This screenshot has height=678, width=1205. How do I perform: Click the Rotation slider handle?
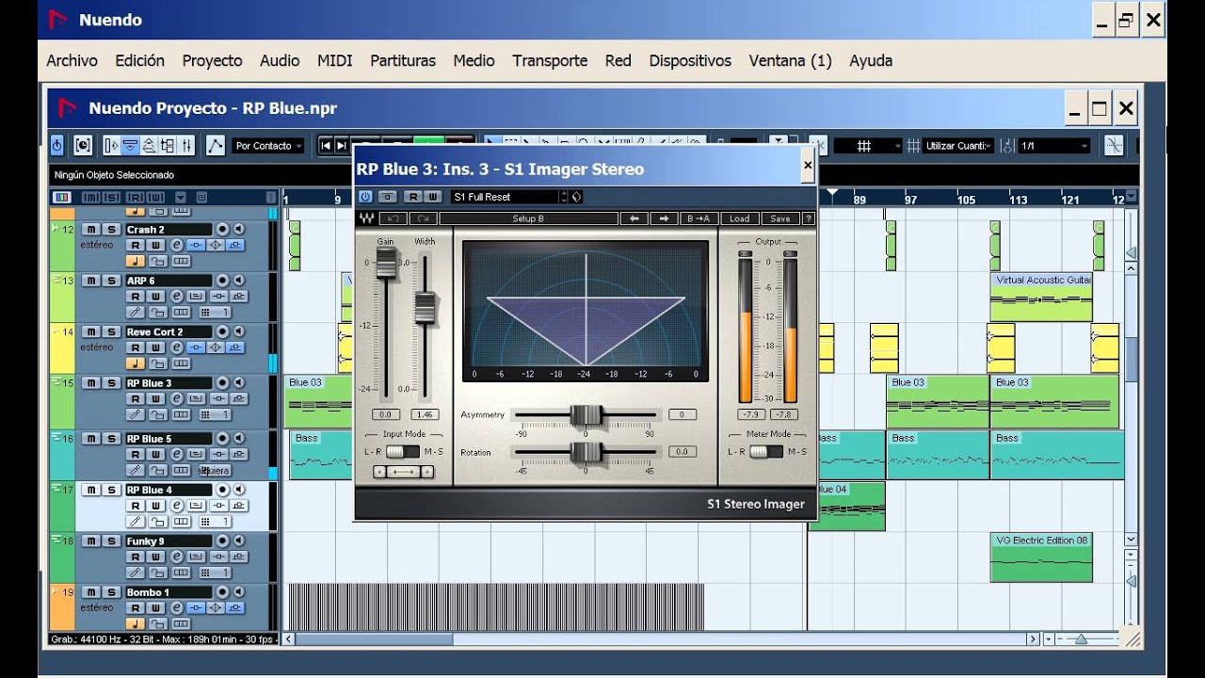(x=586, y=452)
